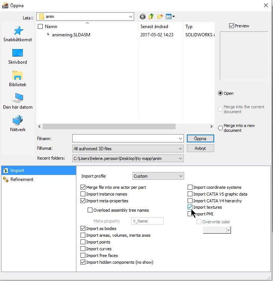Go up one folder level

click(x=151, y=16)
